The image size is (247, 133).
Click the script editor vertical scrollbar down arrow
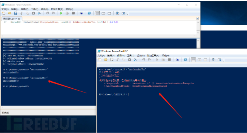(198, 33)
